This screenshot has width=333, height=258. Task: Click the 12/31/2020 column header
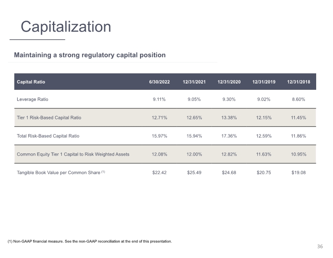coord(229,82)
